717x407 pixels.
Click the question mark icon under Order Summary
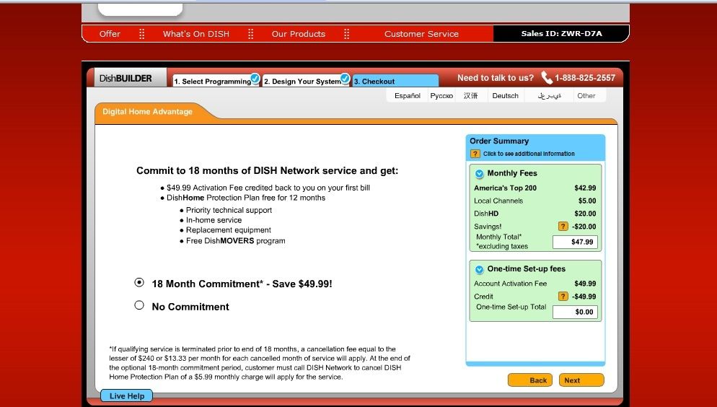(x=475, y=154)
